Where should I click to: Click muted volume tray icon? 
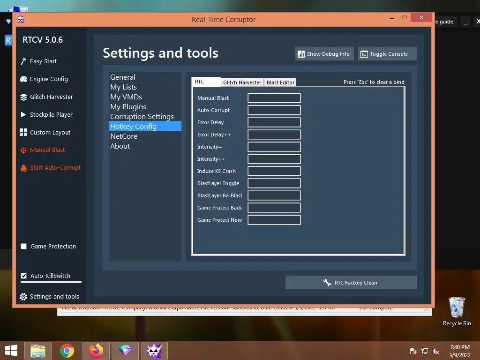(x=436, y=351)
